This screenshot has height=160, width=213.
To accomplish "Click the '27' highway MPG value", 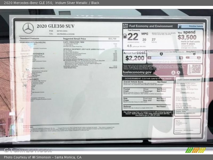I will (x=154, y=39).
